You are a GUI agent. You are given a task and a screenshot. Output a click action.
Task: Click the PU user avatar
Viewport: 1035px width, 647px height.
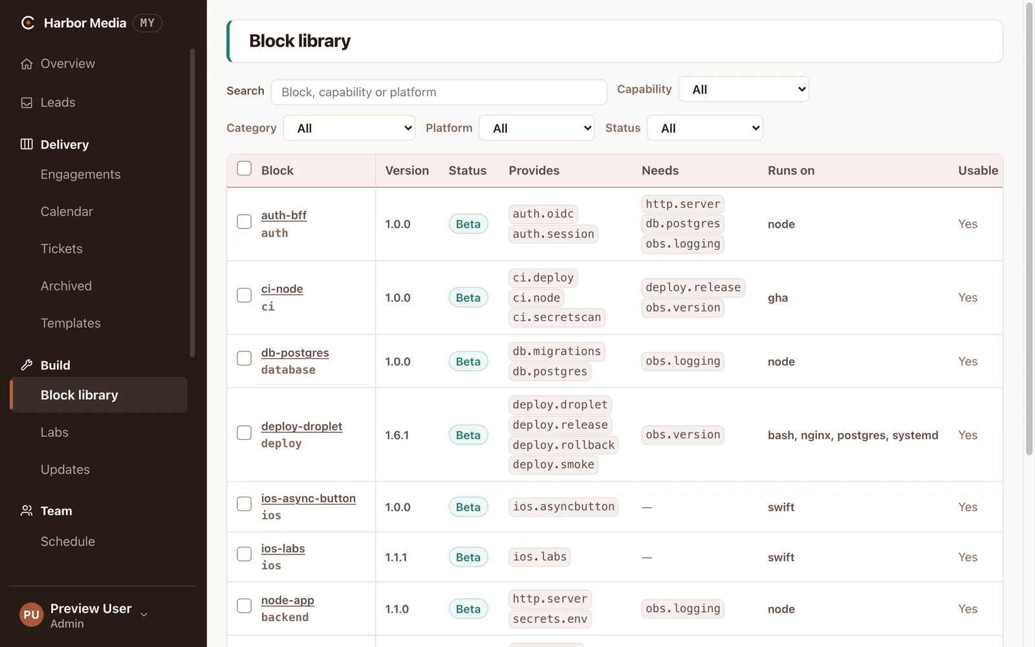32,615
